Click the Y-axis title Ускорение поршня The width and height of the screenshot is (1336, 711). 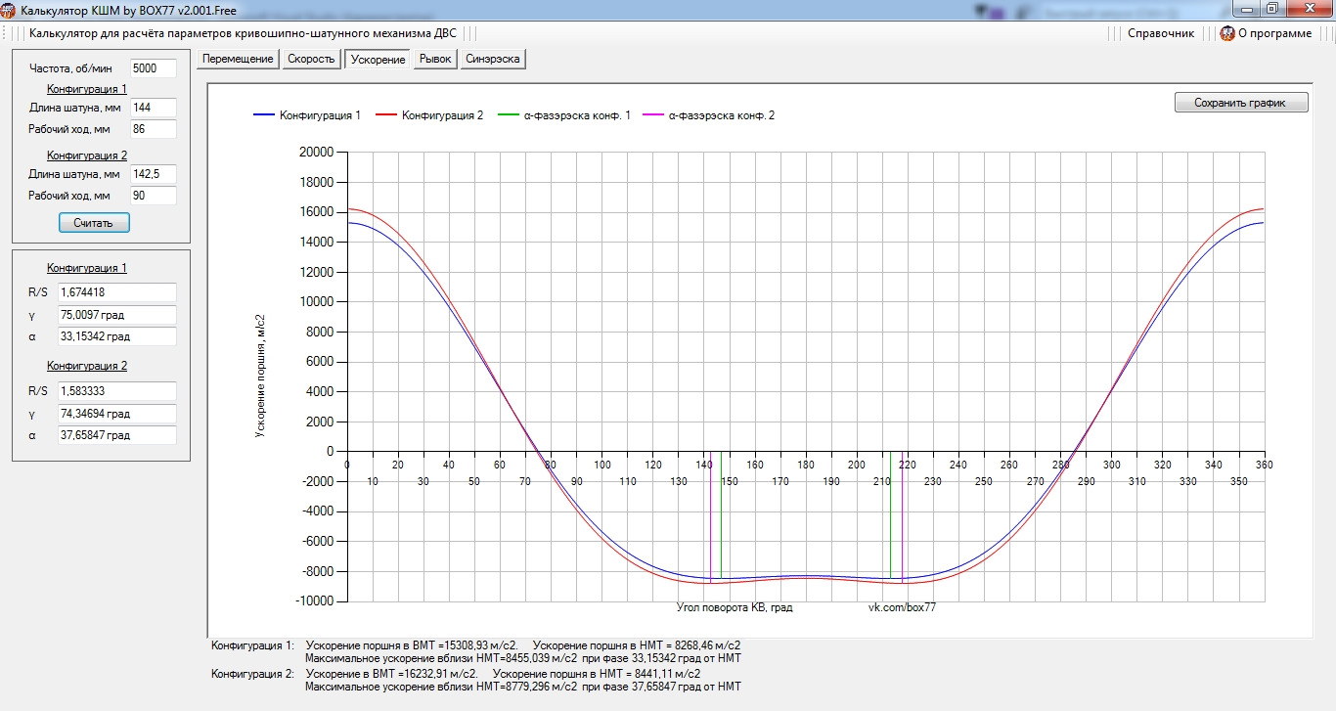(260, 376)
